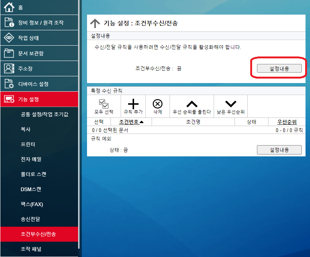Viewport: 310px width, 257px height.
Task: Click the 작업 상태 eye icon
Action: 9,38
